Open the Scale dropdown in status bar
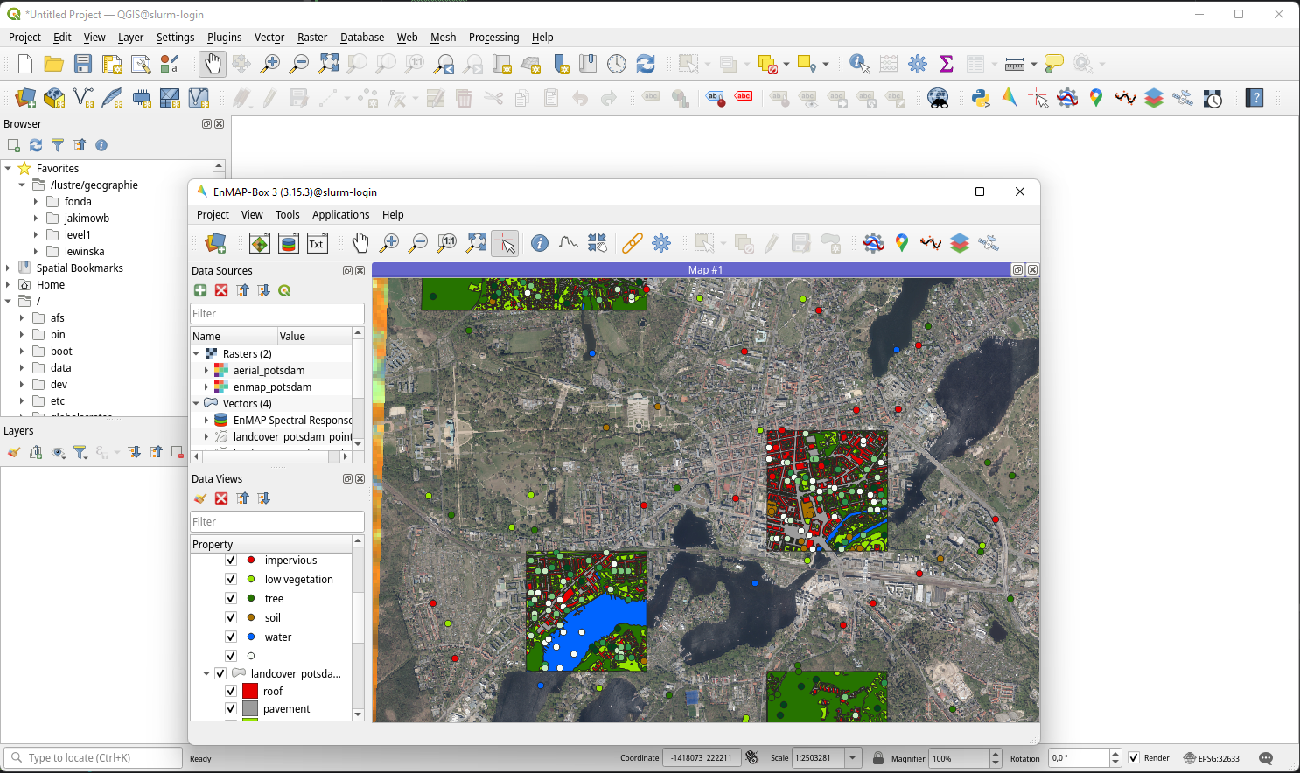 [x=853, y=758]
